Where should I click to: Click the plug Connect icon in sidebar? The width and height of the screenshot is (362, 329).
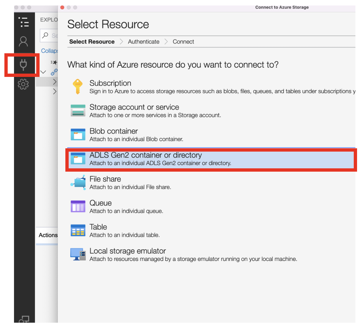23,65
